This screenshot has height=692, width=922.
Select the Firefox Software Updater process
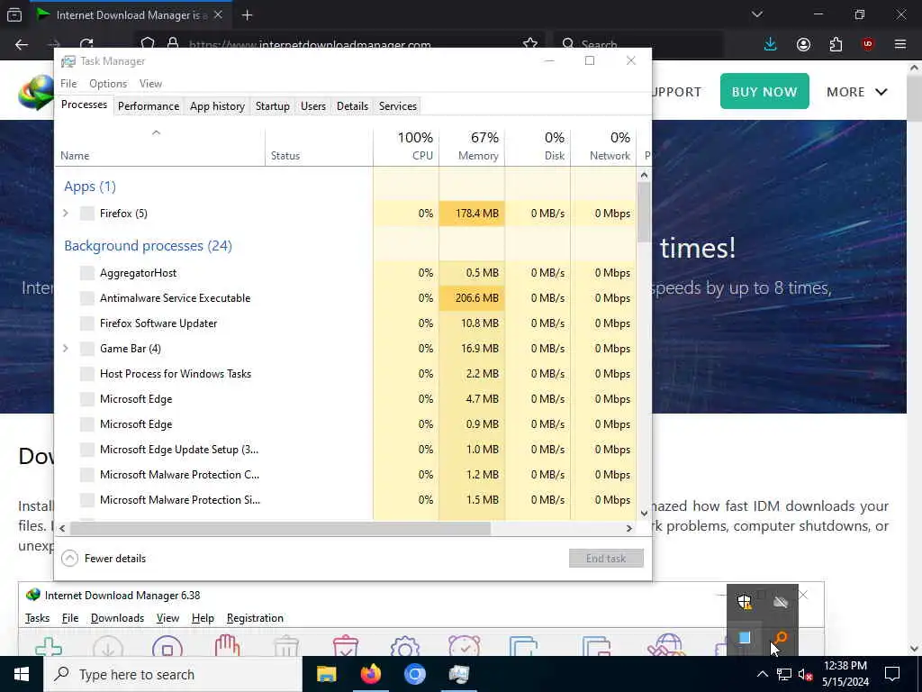(345, 323)
